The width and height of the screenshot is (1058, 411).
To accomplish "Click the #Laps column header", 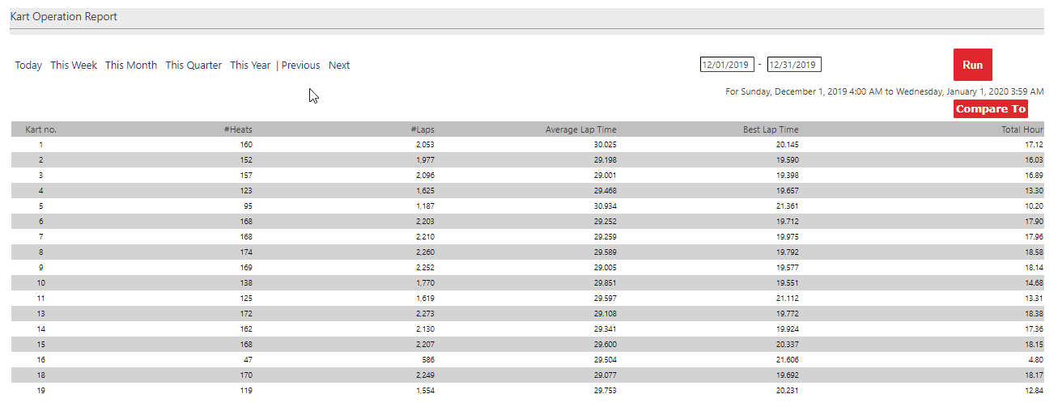I will [423, 129].
